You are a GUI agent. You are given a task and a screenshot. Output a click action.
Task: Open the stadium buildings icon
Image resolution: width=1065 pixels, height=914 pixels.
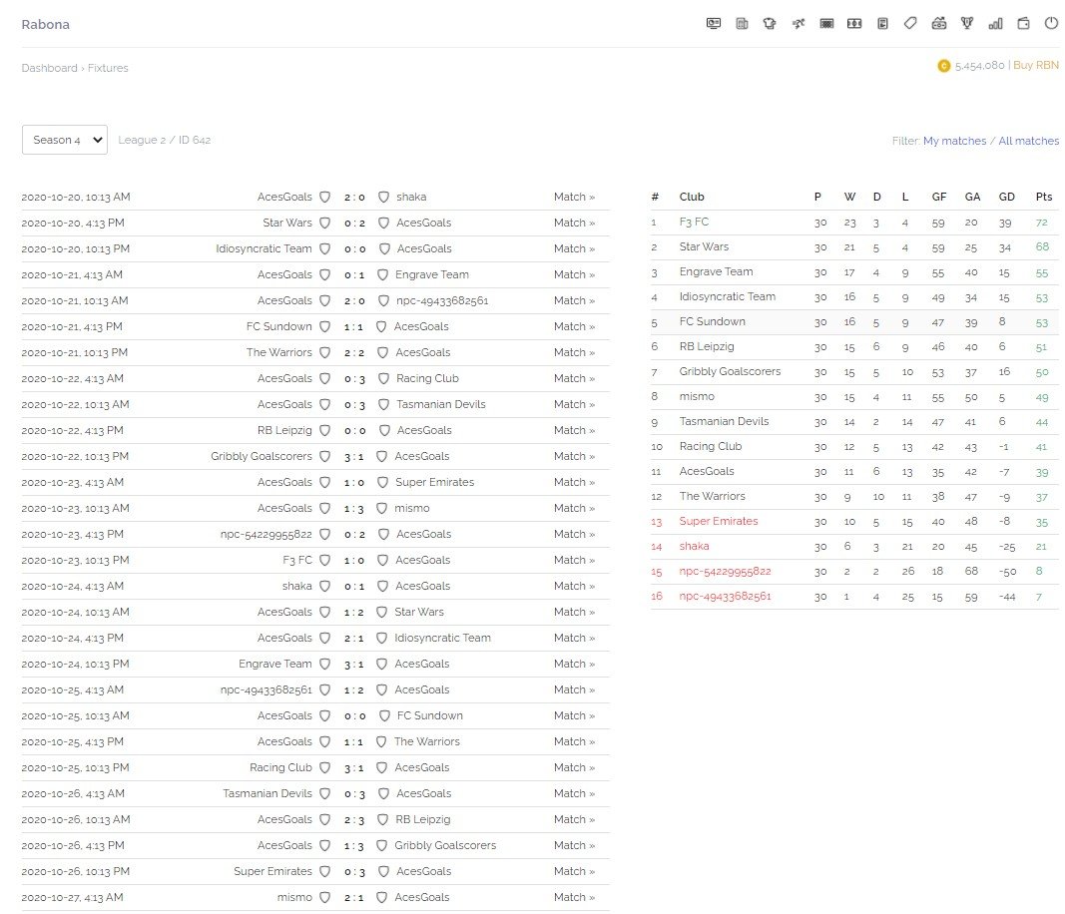click(x=742, y=24)
